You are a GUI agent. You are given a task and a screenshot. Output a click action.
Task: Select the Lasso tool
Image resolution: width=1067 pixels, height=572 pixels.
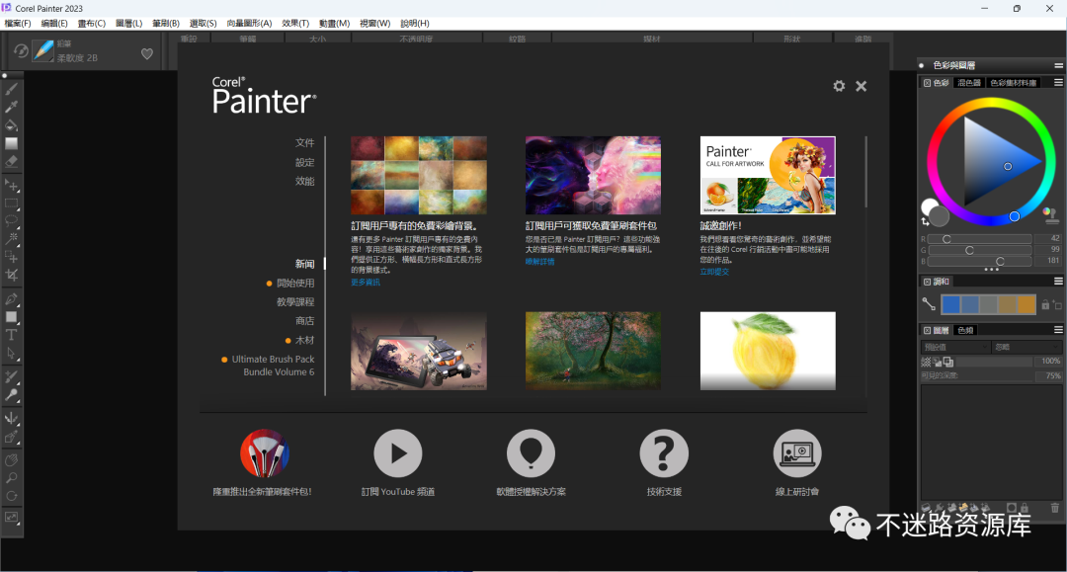[12, 221]
